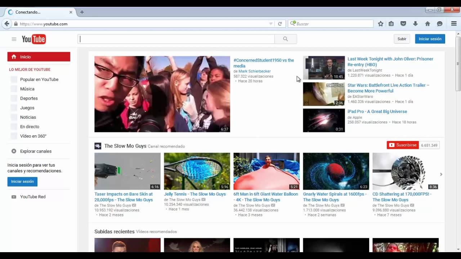Play Taser Impacts on Bare Skin thumbnail

tap(127, 171)
